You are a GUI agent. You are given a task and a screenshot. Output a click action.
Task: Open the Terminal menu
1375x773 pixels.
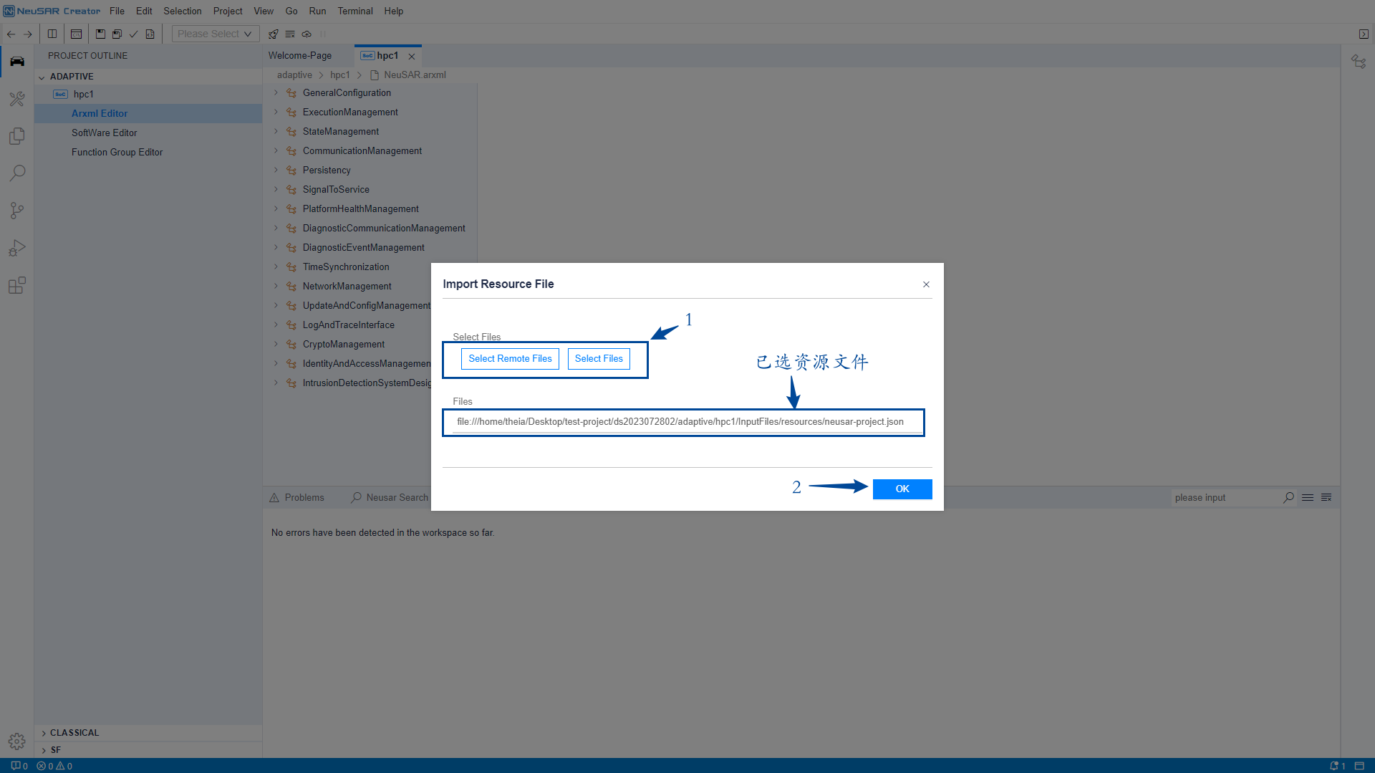pos(355,11)
